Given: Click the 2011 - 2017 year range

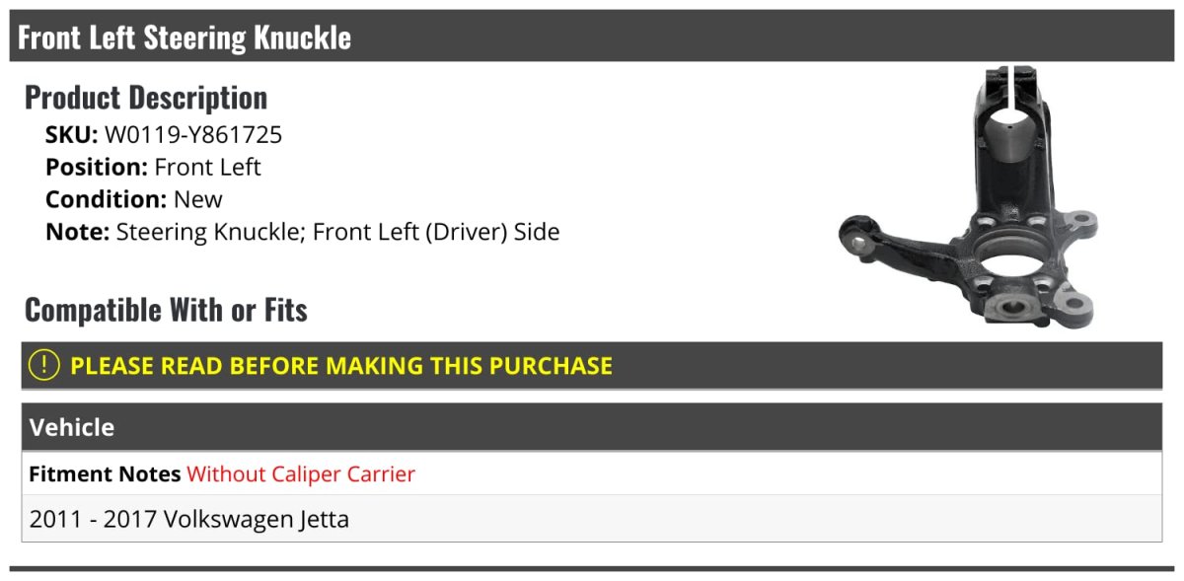Looking at the screenshot, I should click(x=93, y=519).
